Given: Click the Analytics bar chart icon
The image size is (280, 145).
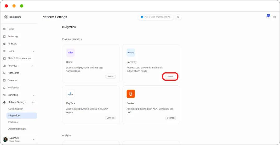Looking at the screenshot, I should tap(4, 66).
